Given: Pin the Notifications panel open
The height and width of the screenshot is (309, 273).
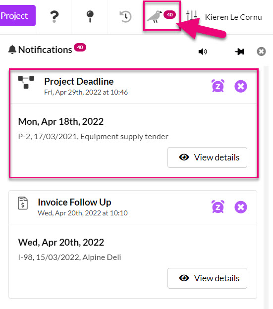Looking at the screenshot, I should (239, 51).
